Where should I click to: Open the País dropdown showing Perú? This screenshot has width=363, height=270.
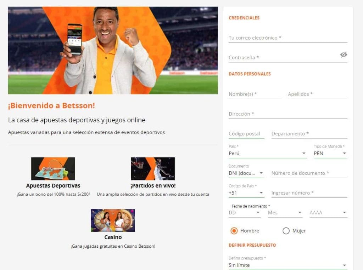click(268, 153)
